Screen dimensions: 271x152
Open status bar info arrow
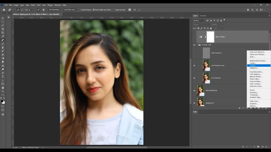[x=43, y=148]
